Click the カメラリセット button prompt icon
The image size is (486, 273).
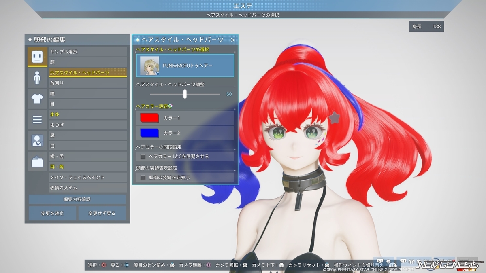pyautogui.click(x=327, y=265)
